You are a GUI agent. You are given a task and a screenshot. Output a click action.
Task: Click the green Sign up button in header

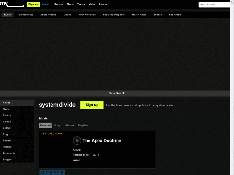[x=33, y=4]
